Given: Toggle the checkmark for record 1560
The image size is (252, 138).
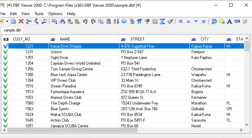Looking at the screenshot, I should pos(5,103).
